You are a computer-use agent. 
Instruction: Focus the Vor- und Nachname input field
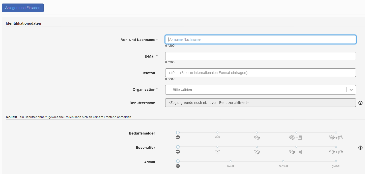260,40
